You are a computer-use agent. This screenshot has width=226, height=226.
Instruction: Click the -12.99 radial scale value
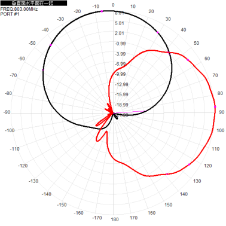[121, 84]
